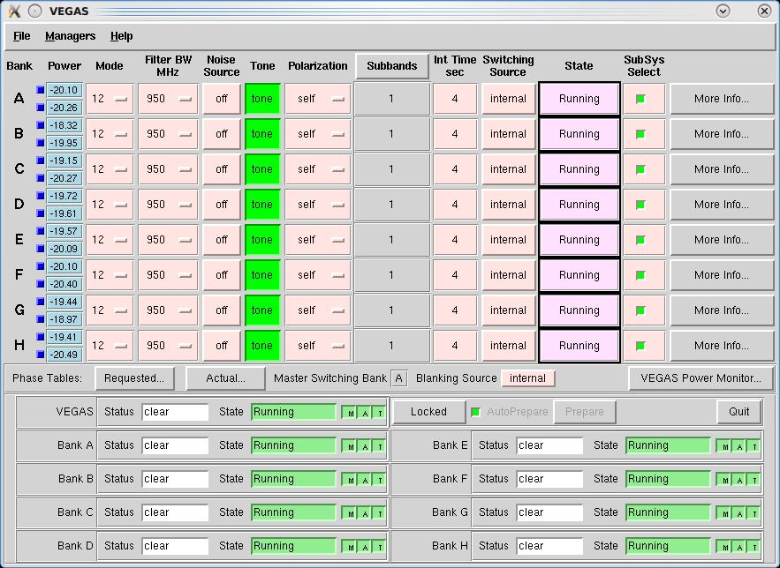Open the Polarization dropdown for Bank F
780x568 pixels.
click(x=317, y=275)
